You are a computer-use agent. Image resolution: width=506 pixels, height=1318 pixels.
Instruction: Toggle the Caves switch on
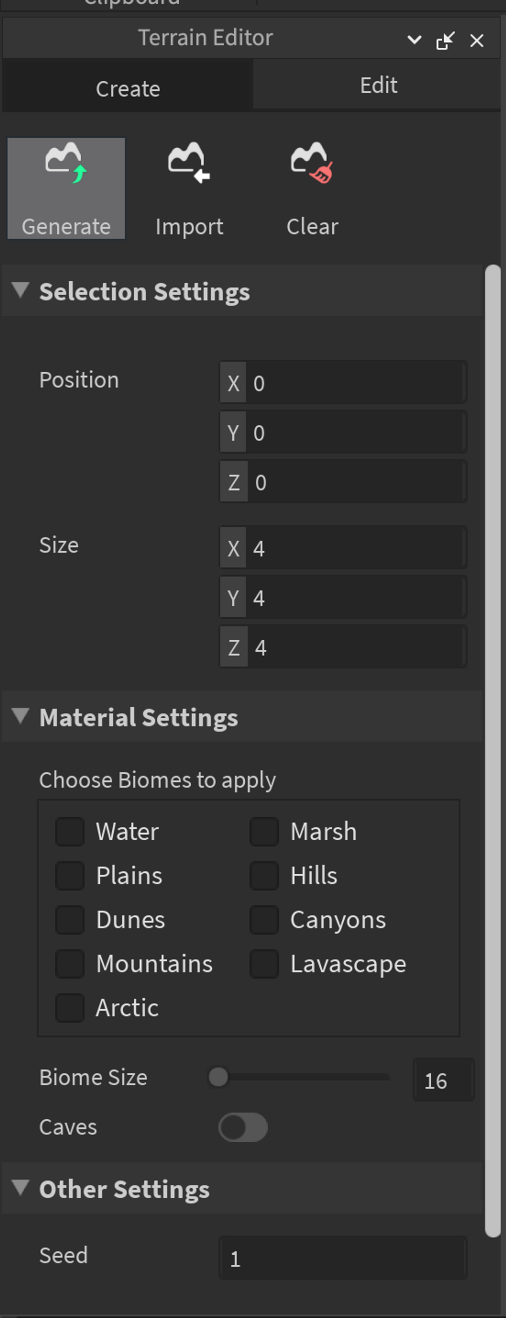tap(243, 1127)
